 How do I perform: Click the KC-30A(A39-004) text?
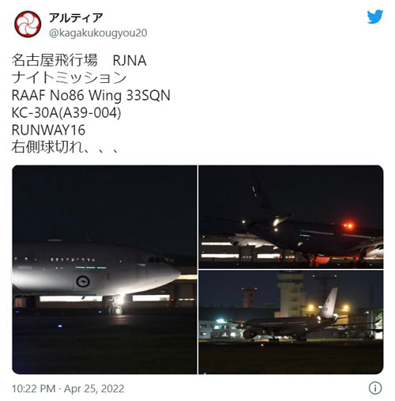pos(66,113)
